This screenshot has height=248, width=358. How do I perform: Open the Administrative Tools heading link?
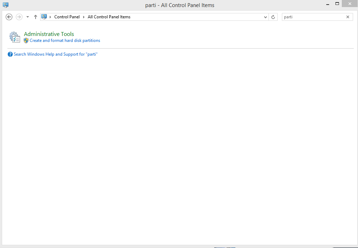point(49,34)
